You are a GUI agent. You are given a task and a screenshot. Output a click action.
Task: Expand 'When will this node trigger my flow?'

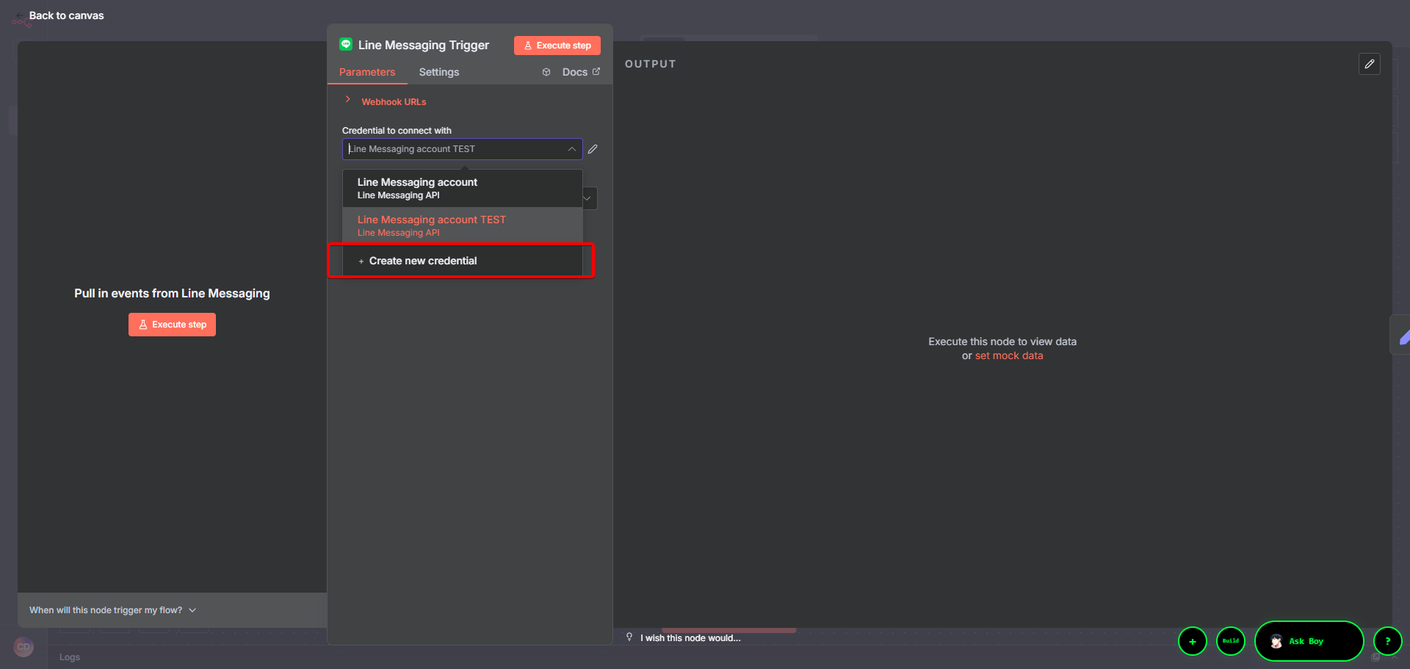[112, 610]
